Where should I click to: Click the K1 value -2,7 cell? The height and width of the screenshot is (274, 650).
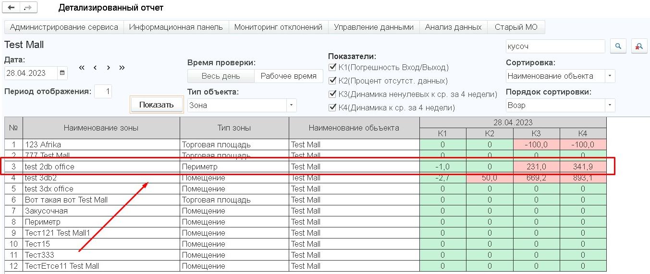click(x=443, y=178)
